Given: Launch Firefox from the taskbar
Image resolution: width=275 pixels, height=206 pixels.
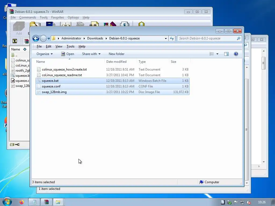Looking at the screenshot, I should click(x=22, y=202).
